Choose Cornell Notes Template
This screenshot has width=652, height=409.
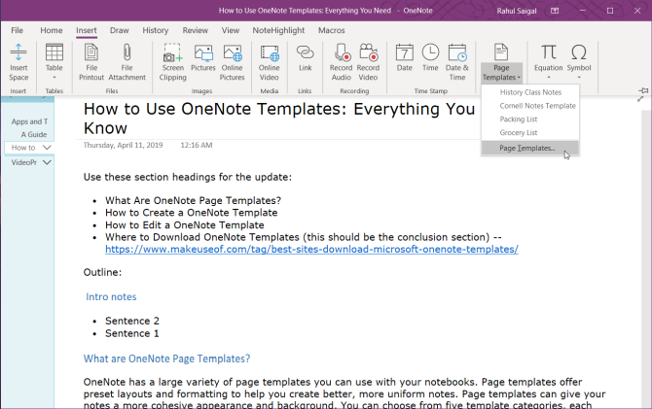[x=530, y=106]
